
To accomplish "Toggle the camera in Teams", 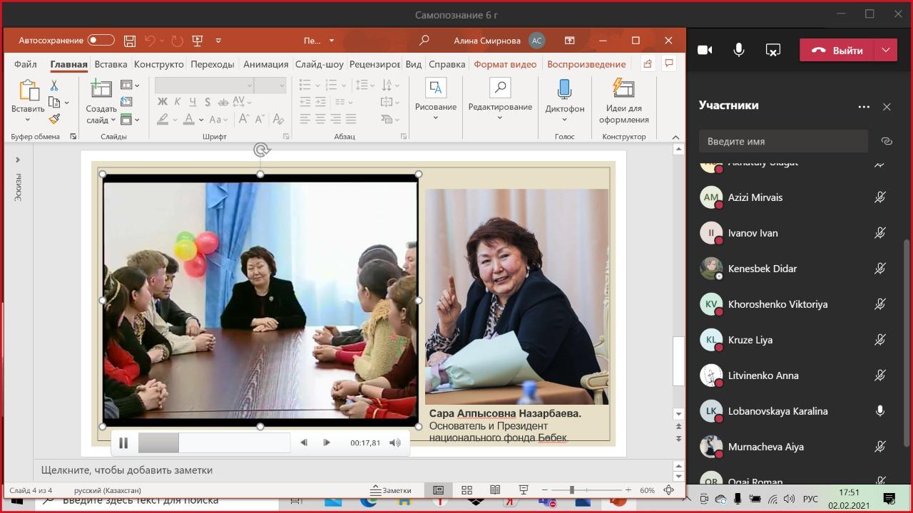I will tap(705, 50).
